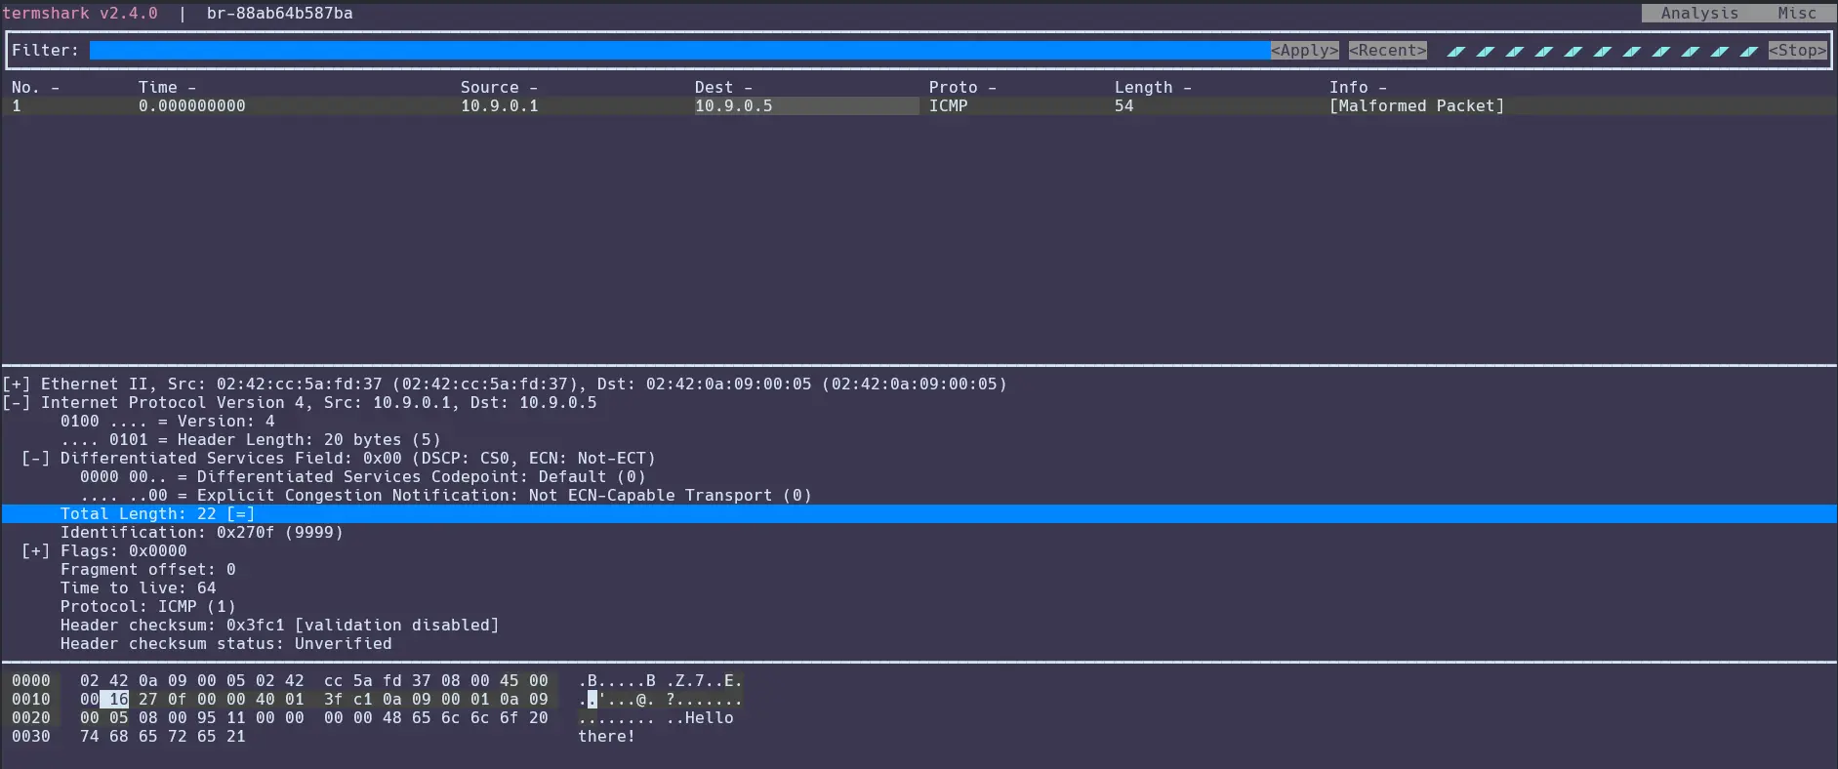Click time value 0.000000000
This screenshot has width=1838, height=769.
[x=191, y=106]
